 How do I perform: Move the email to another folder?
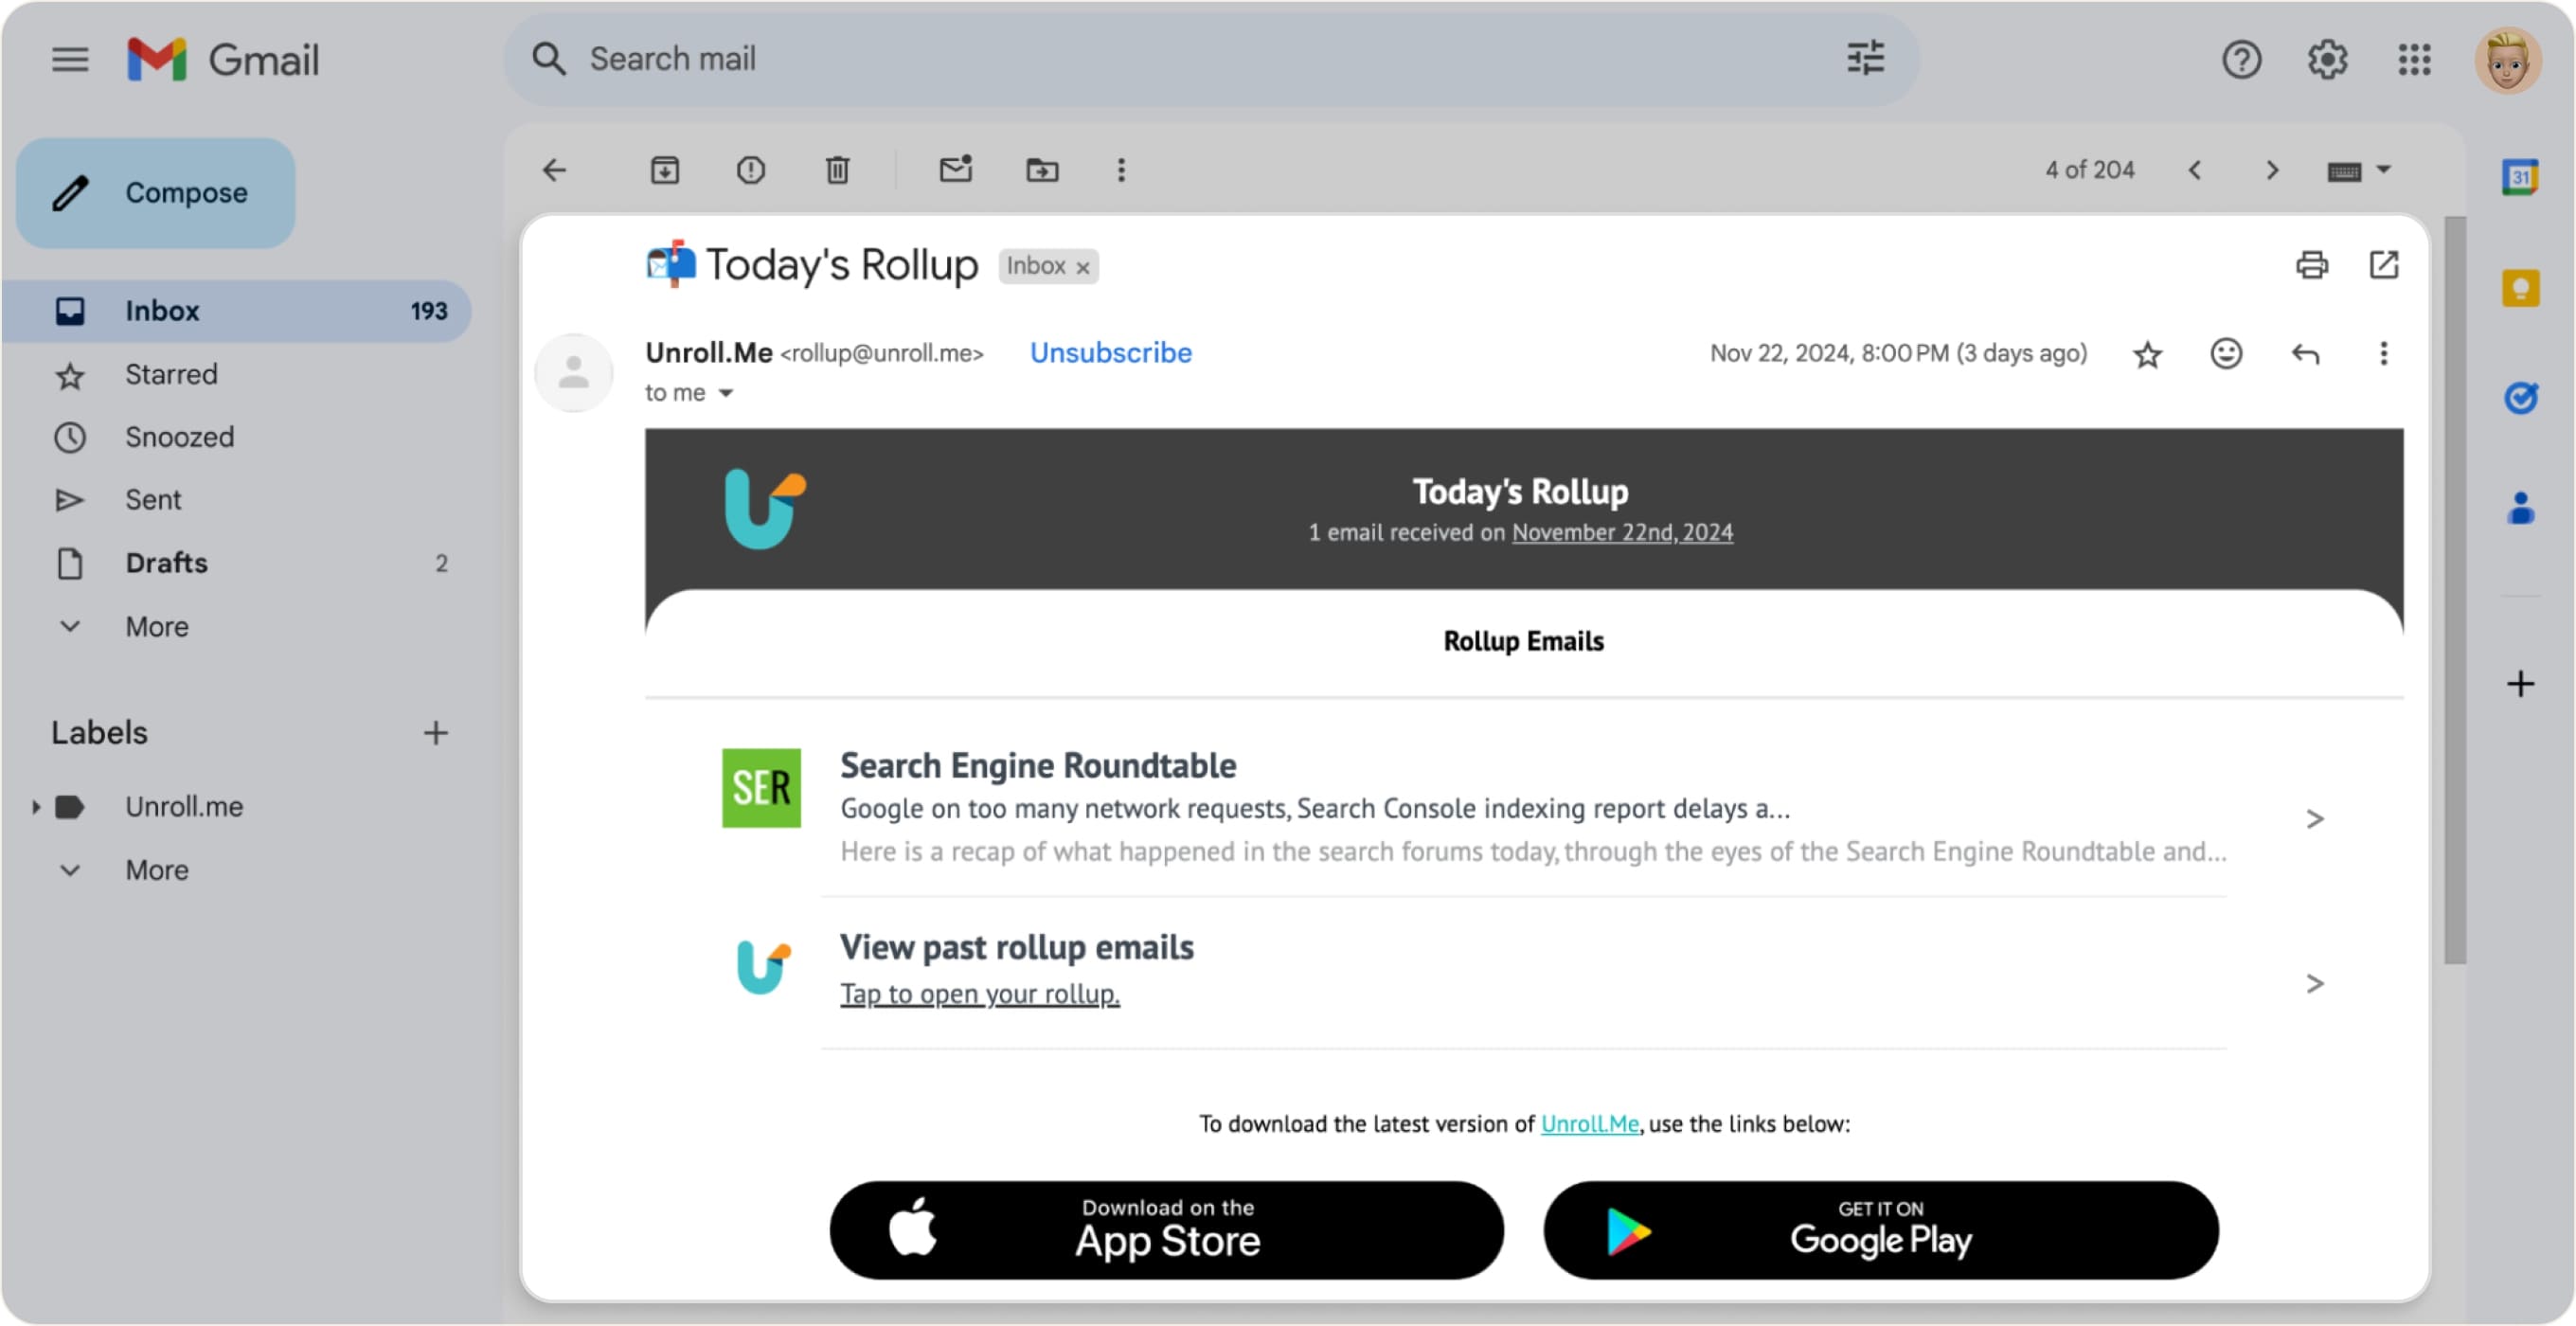tap(1041, 170)
